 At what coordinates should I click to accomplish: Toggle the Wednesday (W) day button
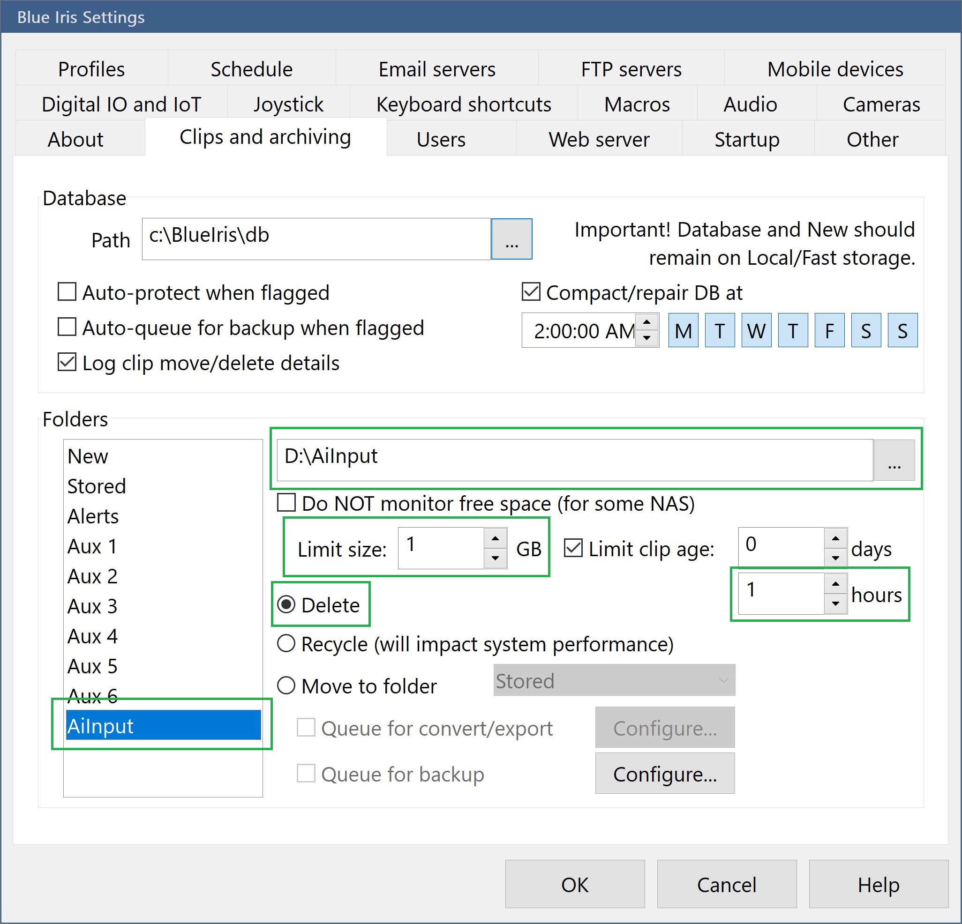tap(756, 330)
